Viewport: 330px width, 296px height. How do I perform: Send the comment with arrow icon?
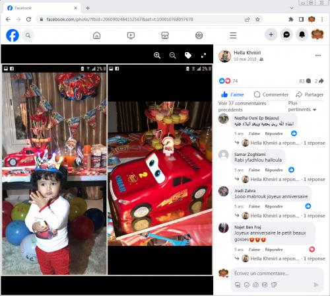(x=316, y=285)
